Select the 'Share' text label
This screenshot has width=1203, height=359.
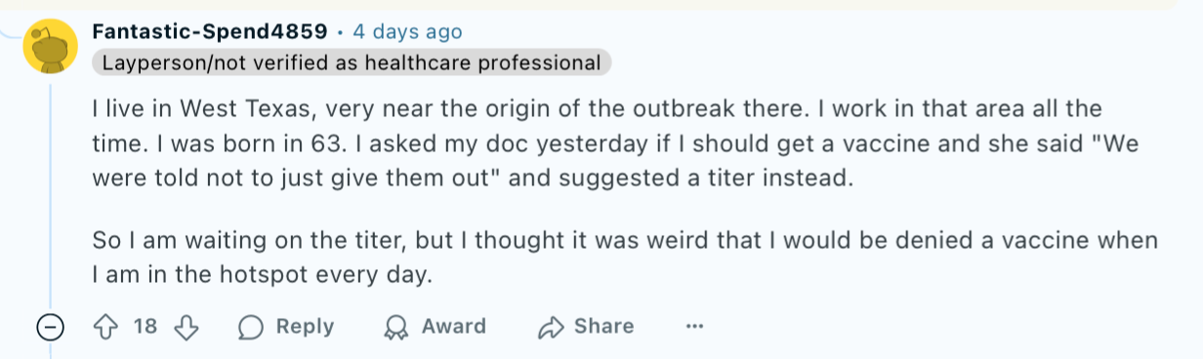603,327
